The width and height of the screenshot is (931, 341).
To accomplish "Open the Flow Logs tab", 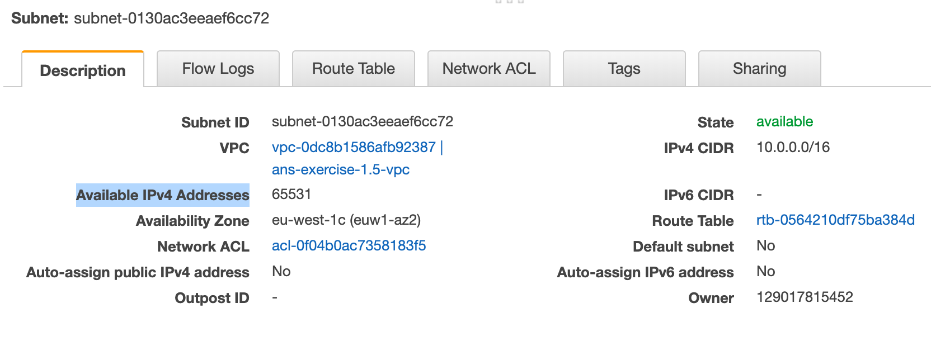I will (218, 69).
